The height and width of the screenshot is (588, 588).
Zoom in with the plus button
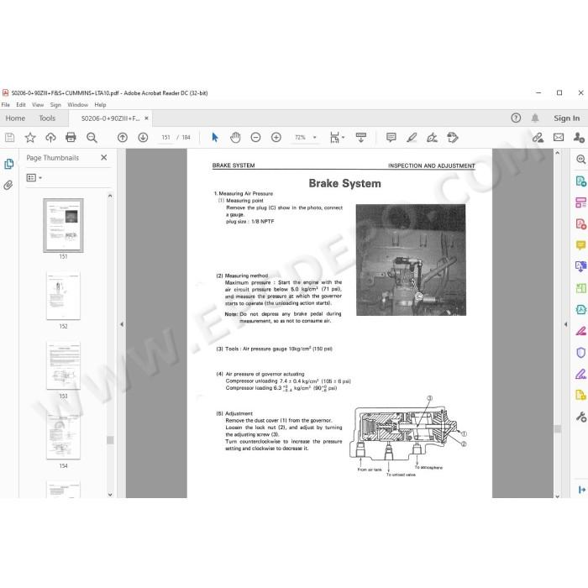click(x=276, y=138)
